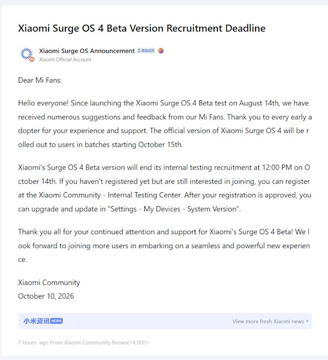This screenshot has height=360, width=328.
Task: Click the October 10, 2026 date line
Action: (x=46, y=296)
